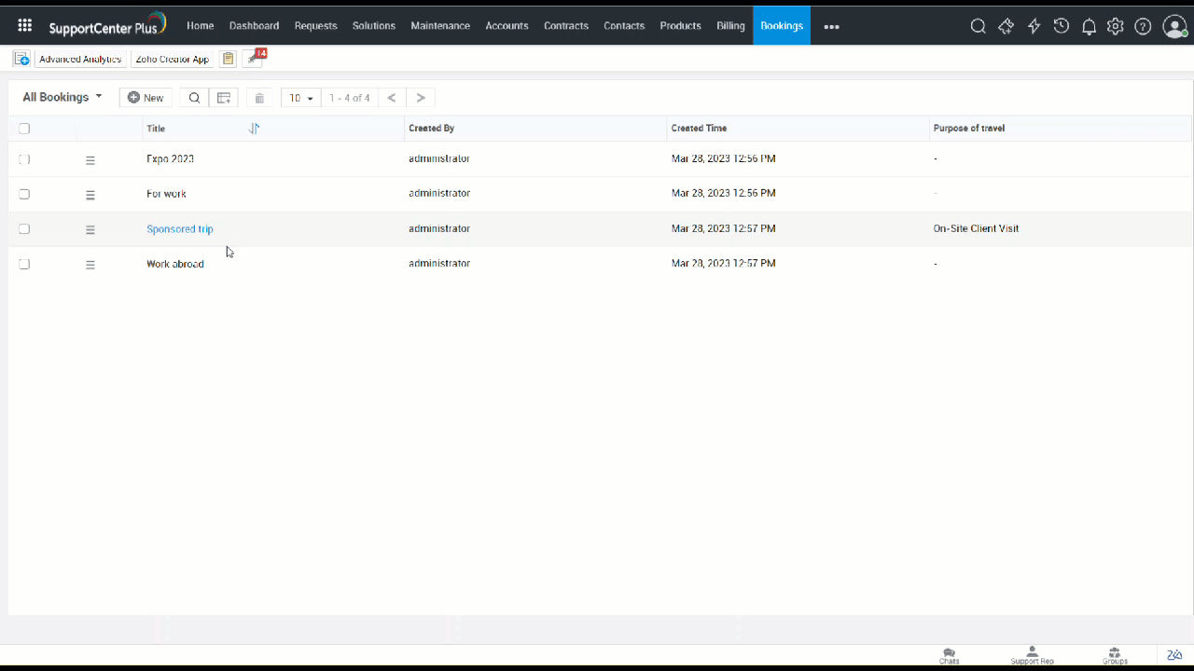Click the bookings list search icon
The height and width of the screenshot is (671, 1194).
pos(194,98)
